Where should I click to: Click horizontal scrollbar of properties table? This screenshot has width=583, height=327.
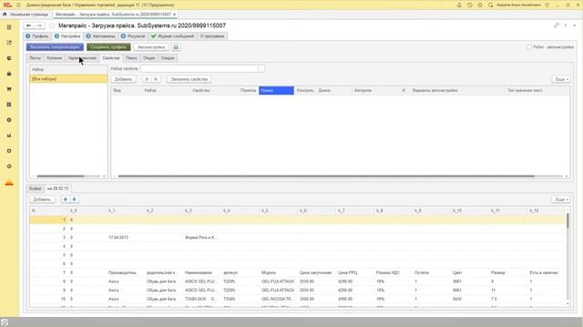[326, 176]
